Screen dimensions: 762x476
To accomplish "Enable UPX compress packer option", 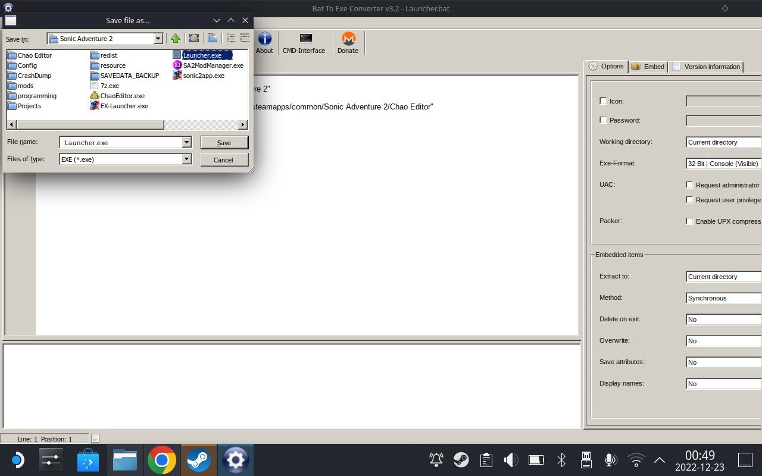I will coord(689,221).
